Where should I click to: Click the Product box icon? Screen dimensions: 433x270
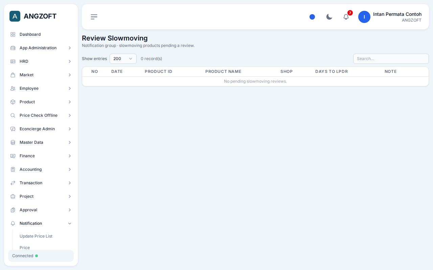13,102
